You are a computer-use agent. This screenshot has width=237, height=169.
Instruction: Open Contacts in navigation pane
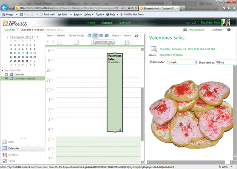pos(13,154)
